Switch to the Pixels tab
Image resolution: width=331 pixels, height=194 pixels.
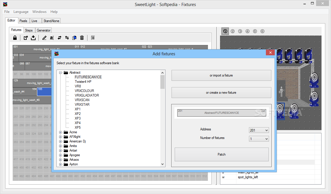23,21
